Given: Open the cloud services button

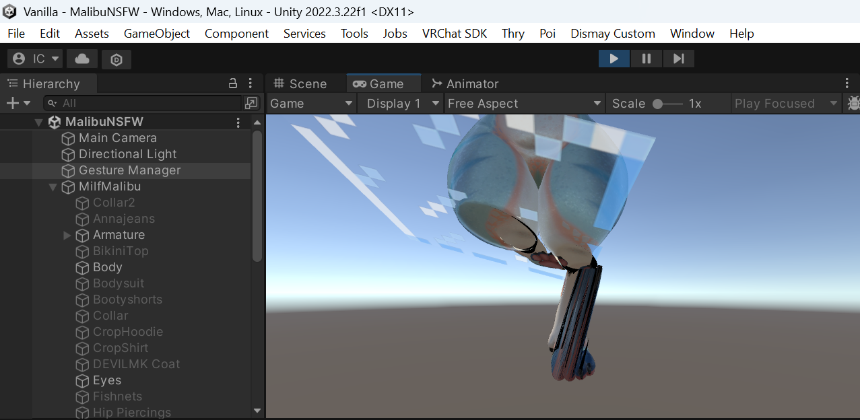Looking at the screenshot, I should [82, 59].
